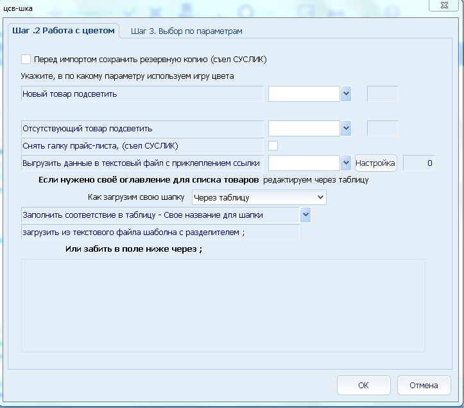Confirm the dialog with the OK button
This screenshot has width=464, height=408.
(363, 386)
